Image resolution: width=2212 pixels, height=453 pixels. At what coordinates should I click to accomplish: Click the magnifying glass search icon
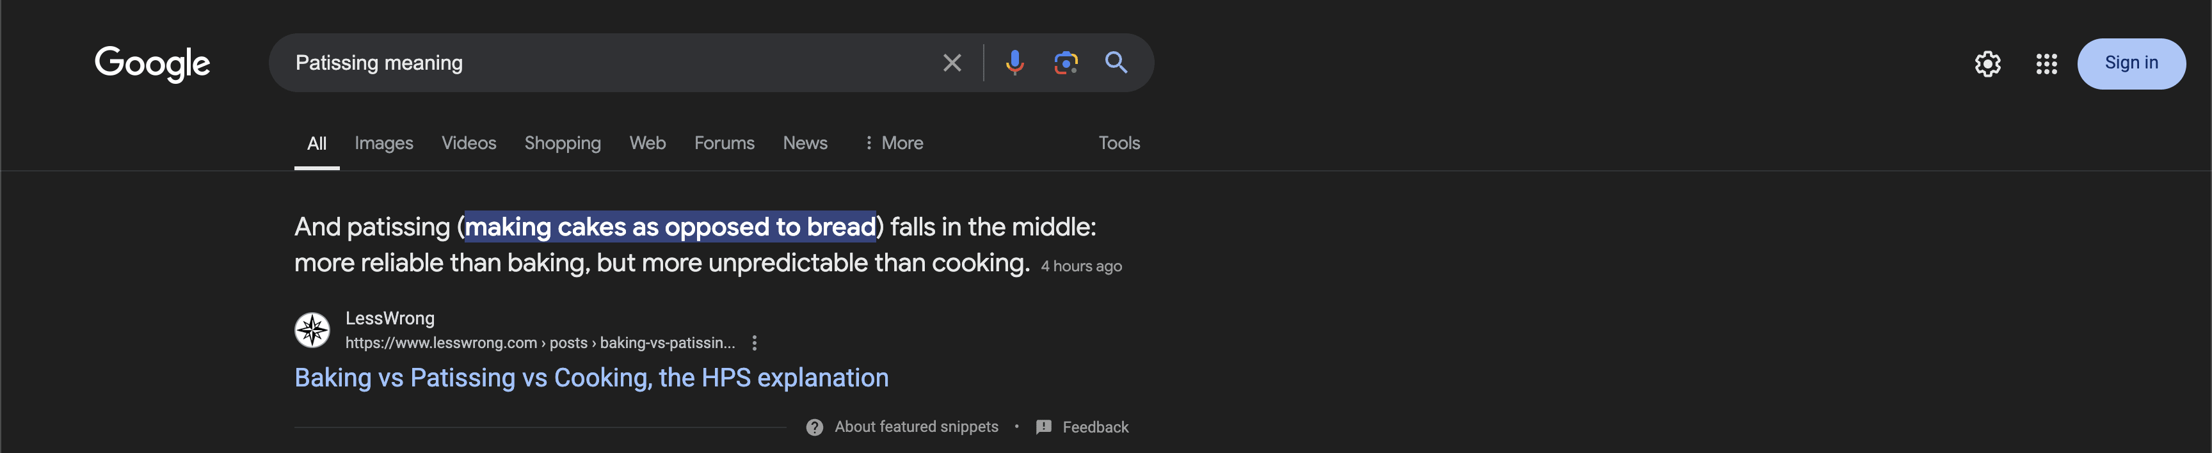point(1116,63)
